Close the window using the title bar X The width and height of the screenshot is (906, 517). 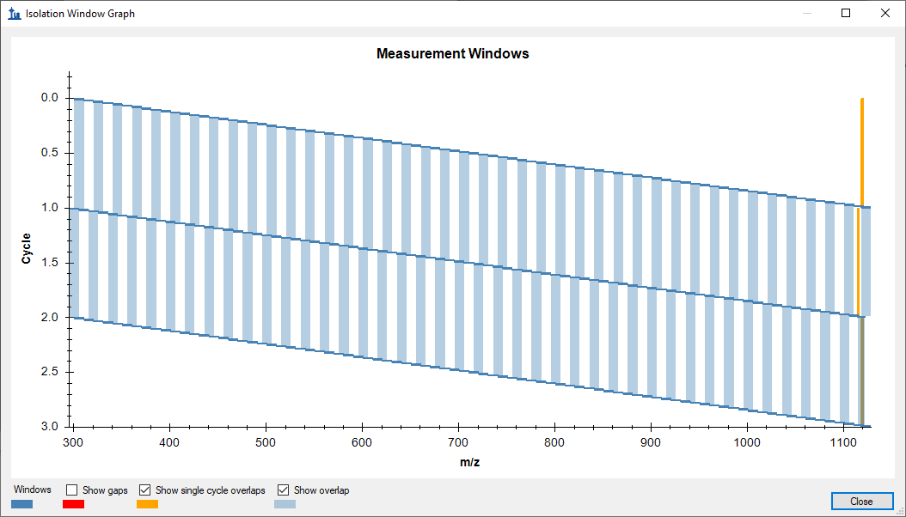click(x=885, y=14)
